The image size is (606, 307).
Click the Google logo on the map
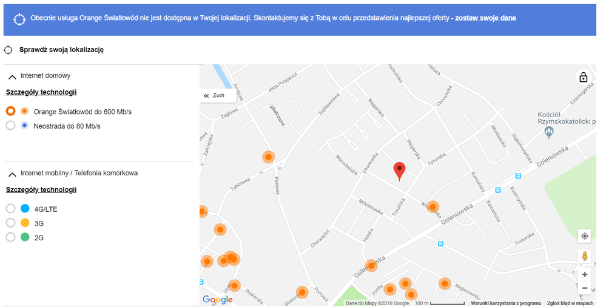[x=218, y=299]
